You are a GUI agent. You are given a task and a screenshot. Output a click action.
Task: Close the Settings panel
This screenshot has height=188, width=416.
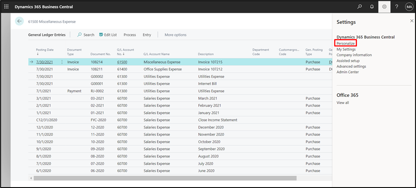(x=412, y=21)
